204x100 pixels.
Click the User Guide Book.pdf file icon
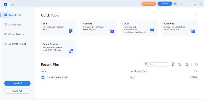tap(43, 78)
